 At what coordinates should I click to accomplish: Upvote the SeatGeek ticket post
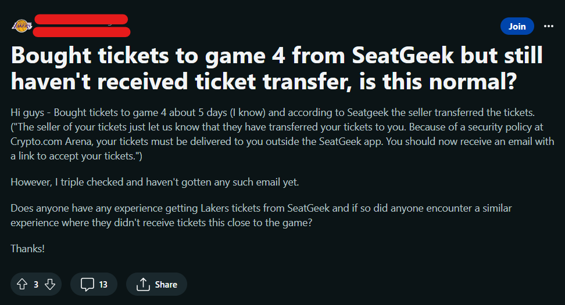(22, 284)
